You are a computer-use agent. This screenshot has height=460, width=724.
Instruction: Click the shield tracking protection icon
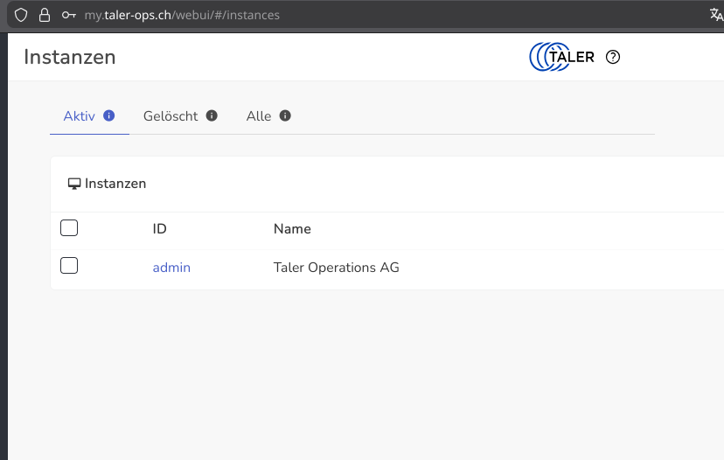point(21,15)
